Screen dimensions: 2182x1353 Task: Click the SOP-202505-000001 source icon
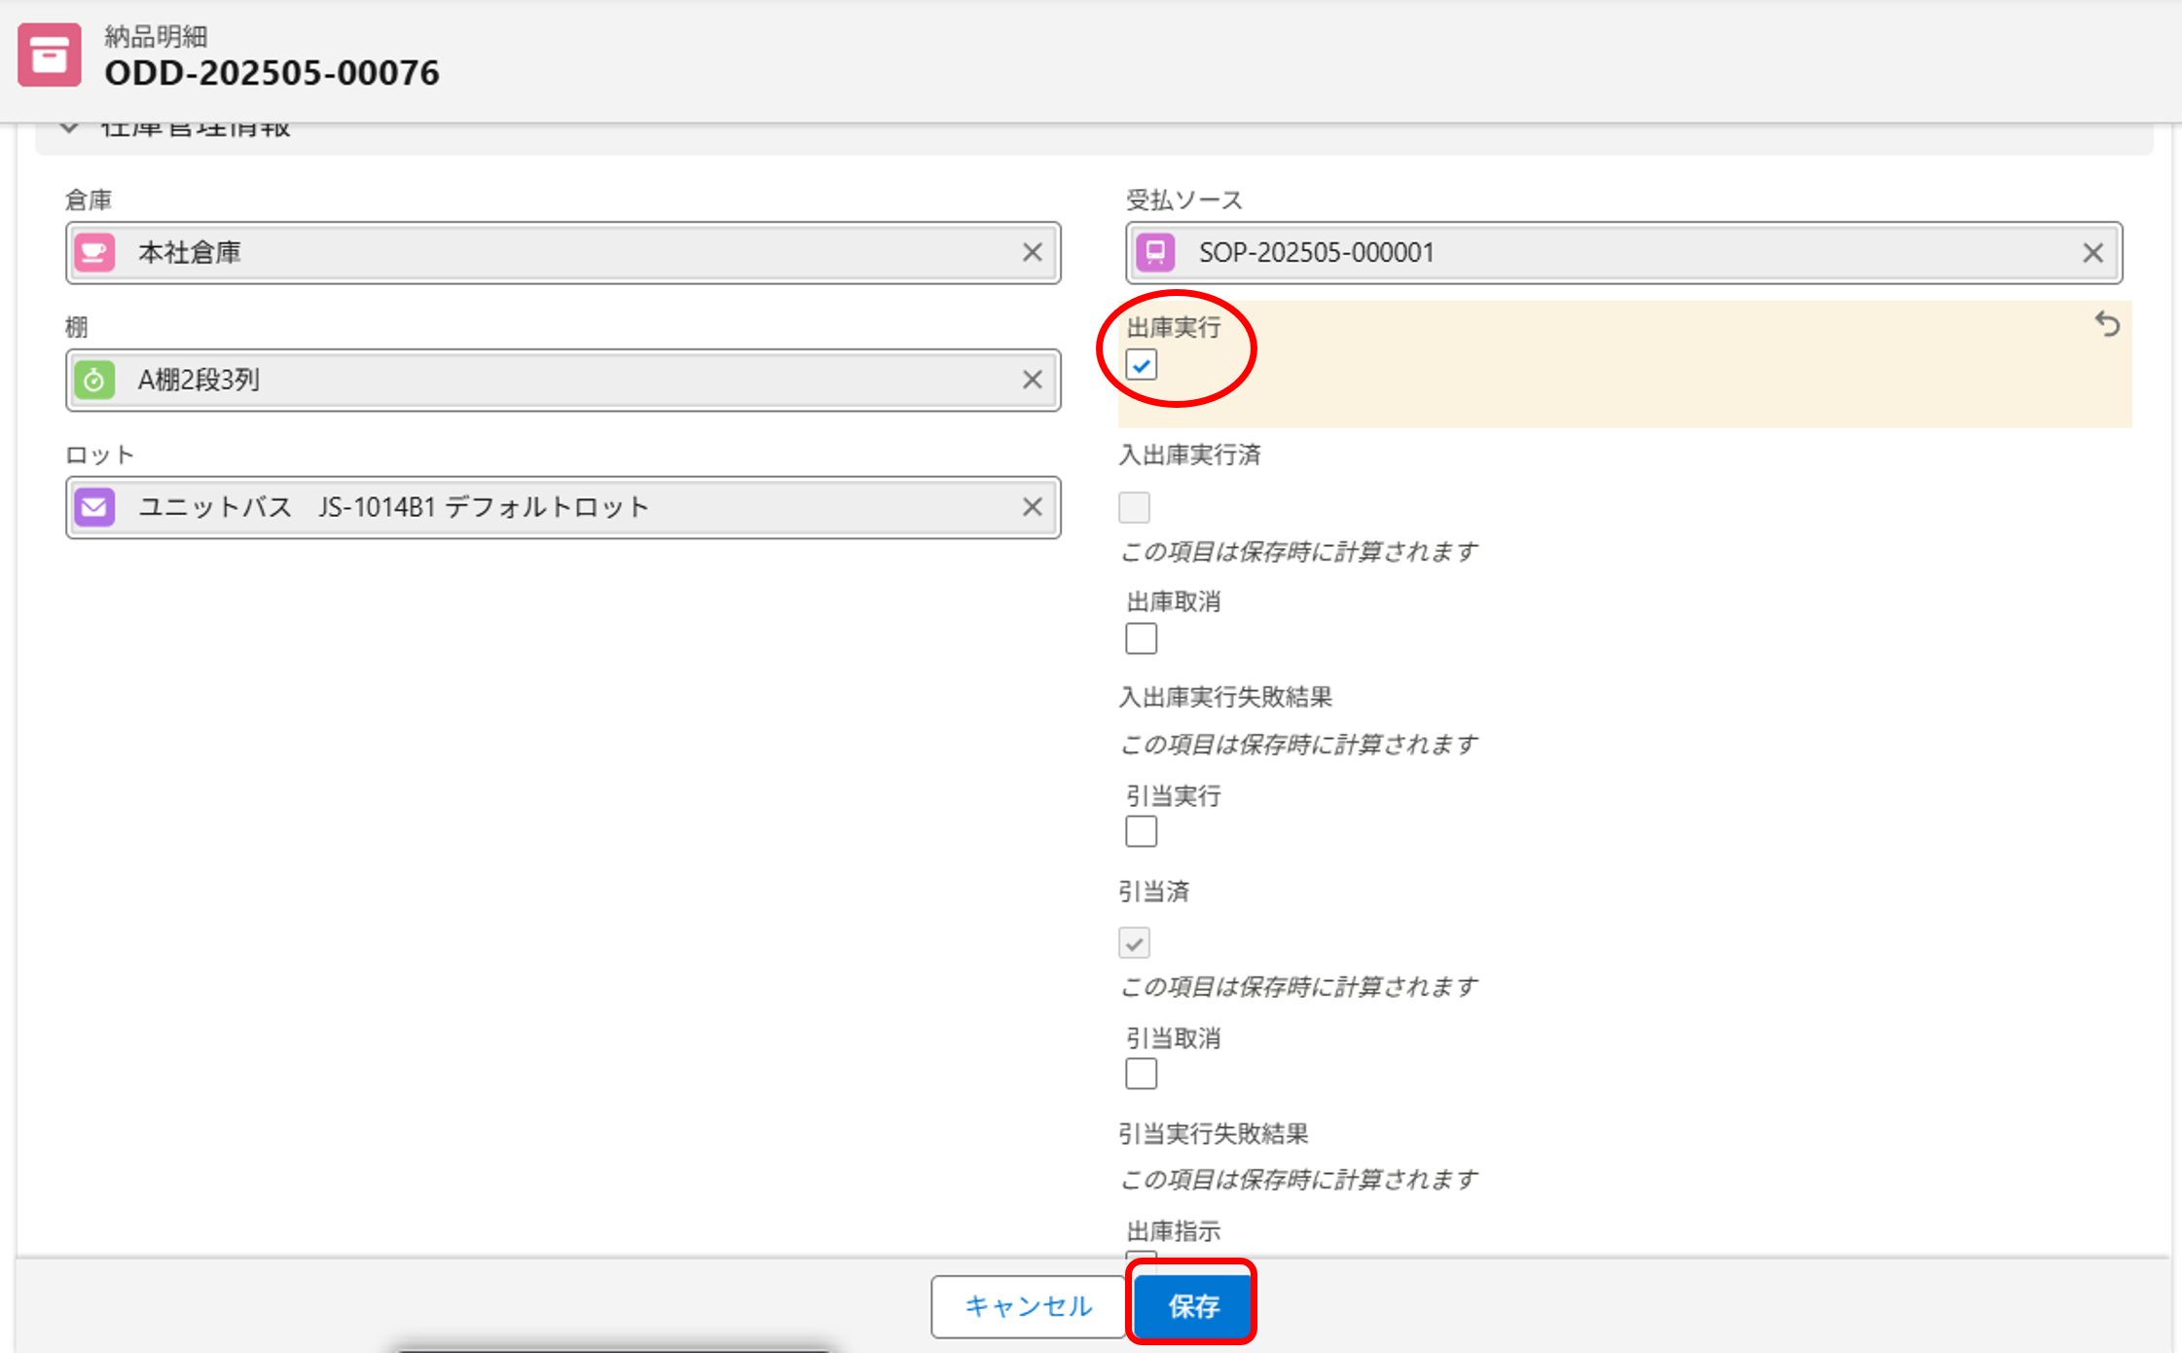(x=1155, y=253)
